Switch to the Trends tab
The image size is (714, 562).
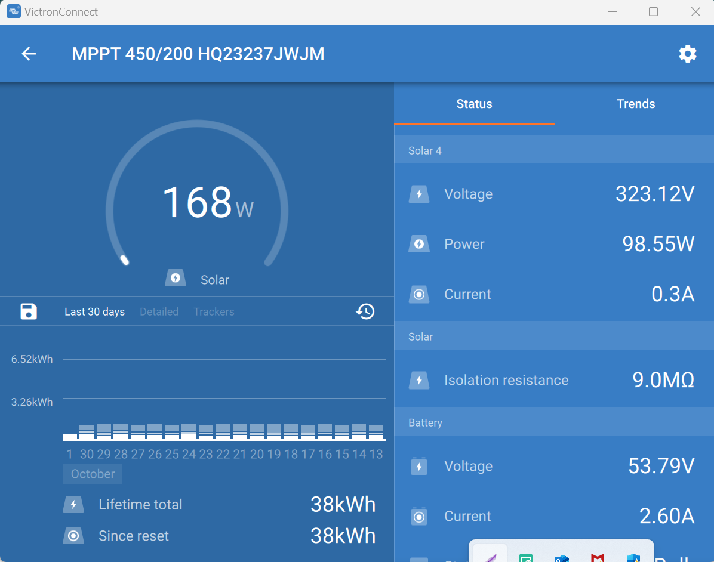636,104
